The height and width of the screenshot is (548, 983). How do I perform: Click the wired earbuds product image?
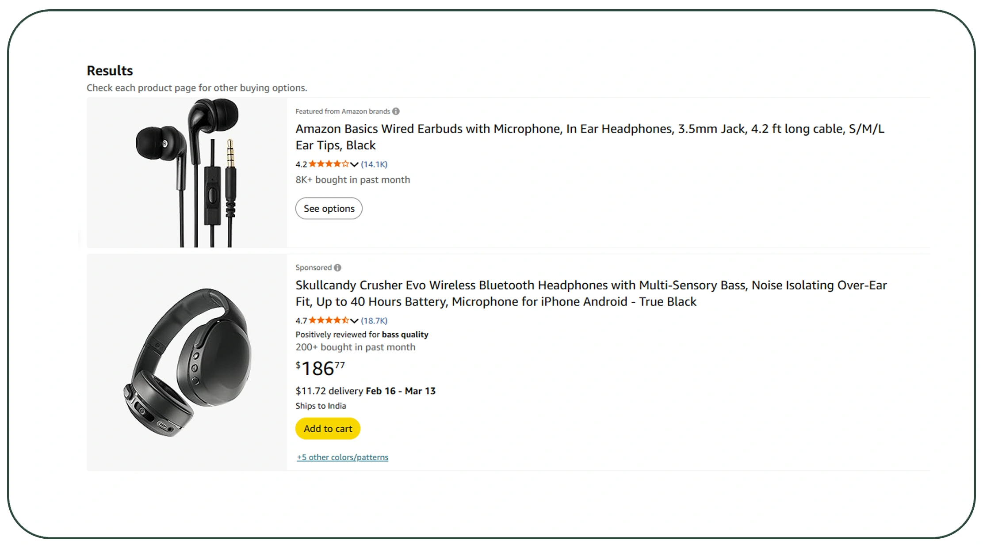[x=187, y=173]
